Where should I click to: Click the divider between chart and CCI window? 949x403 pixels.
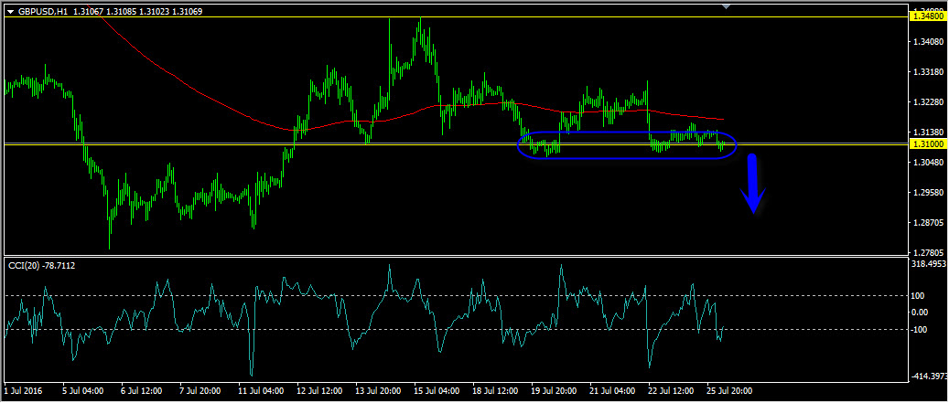tap(458, 255)
